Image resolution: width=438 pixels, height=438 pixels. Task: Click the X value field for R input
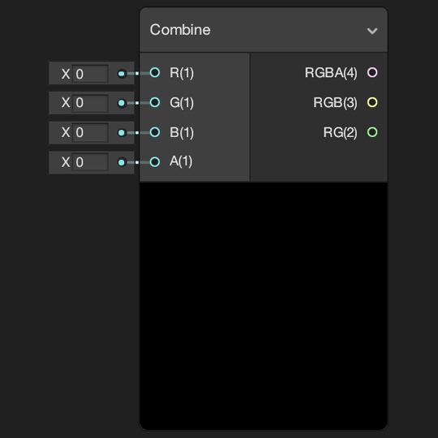pos(90,74)
